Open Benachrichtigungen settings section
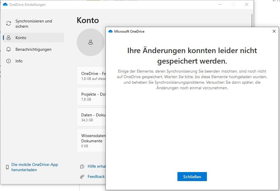 coord(33,49)
